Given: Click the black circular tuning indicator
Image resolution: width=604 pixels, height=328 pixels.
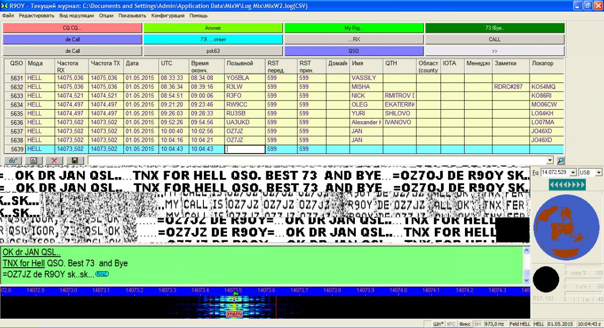Looking at the screenshot, I should point(546,279).
